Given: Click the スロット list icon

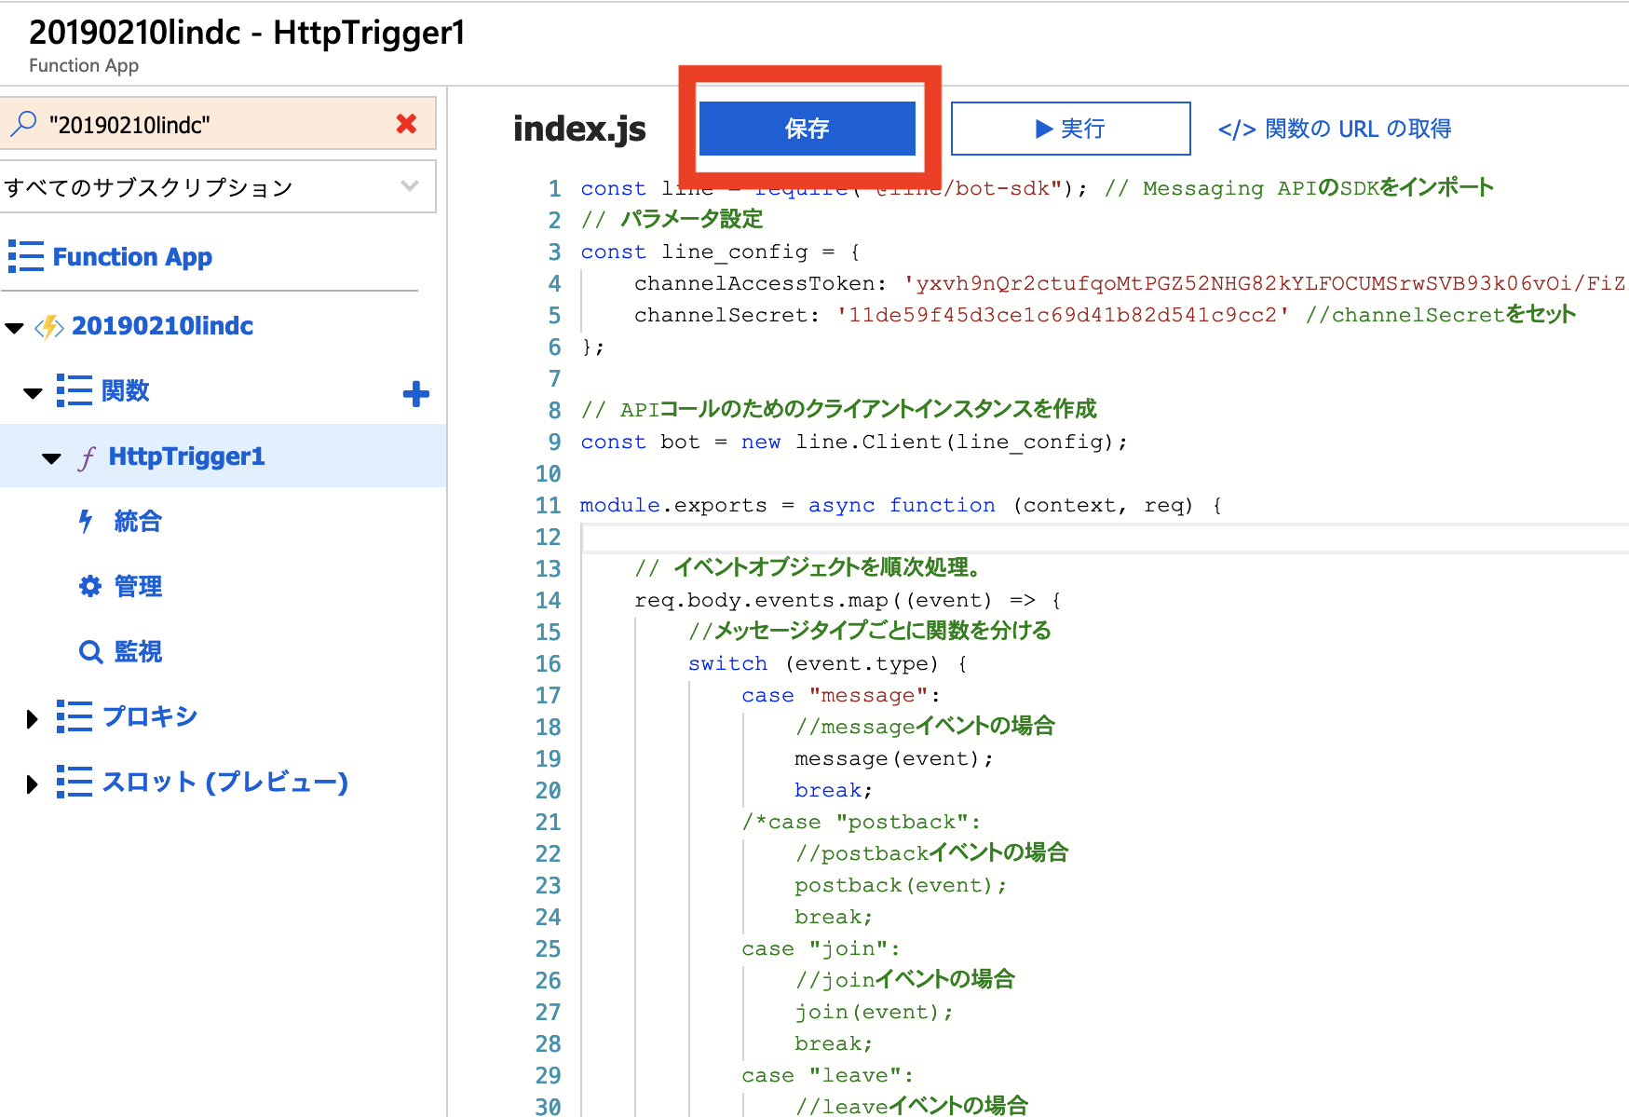Looking at the screenshot, I should pyautogui.click(x=75, y=783).
